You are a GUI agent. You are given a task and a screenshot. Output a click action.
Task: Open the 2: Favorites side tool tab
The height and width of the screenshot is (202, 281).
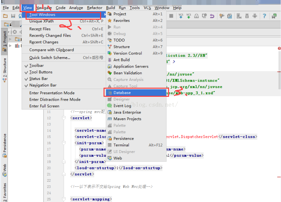coord(5,192)
